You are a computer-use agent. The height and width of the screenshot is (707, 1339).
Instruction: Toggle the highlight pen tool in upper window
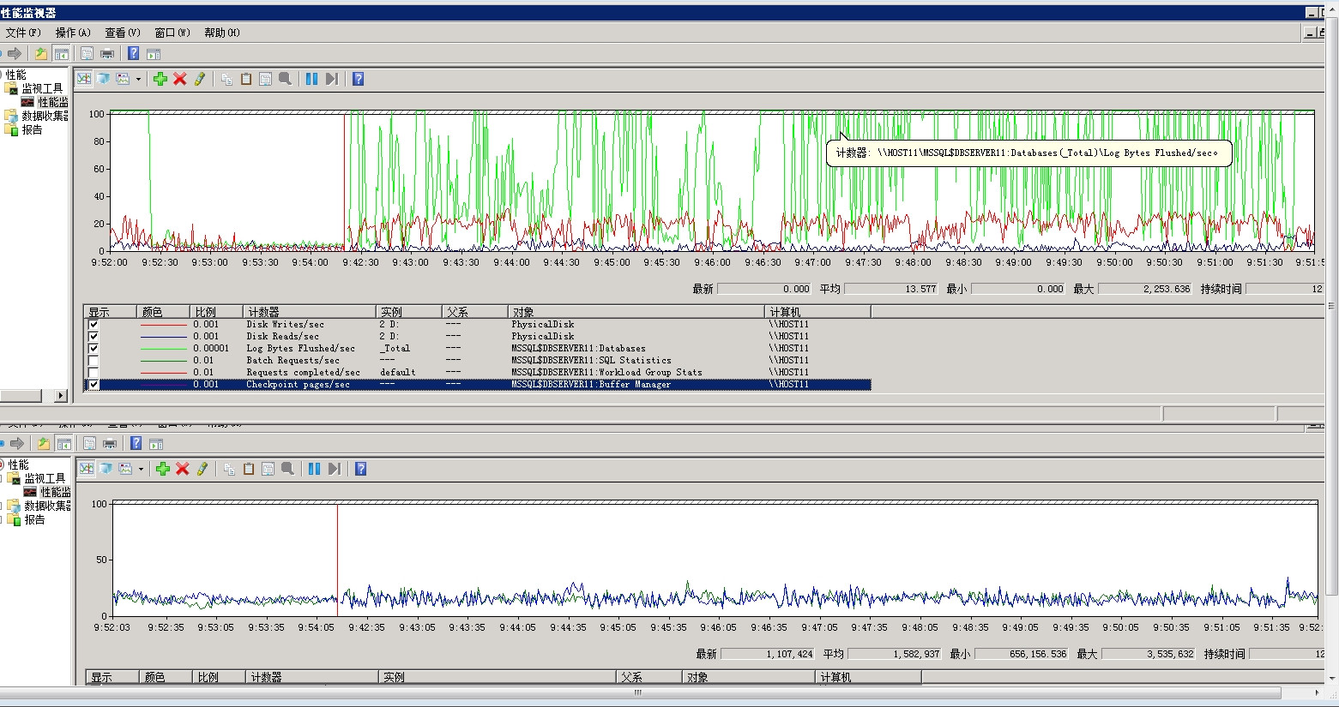coord(200,79)
